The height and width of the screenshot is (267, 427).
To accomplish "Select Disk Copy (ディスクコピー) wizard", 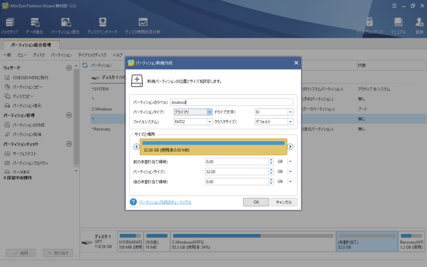I will [x=19, y=96].
